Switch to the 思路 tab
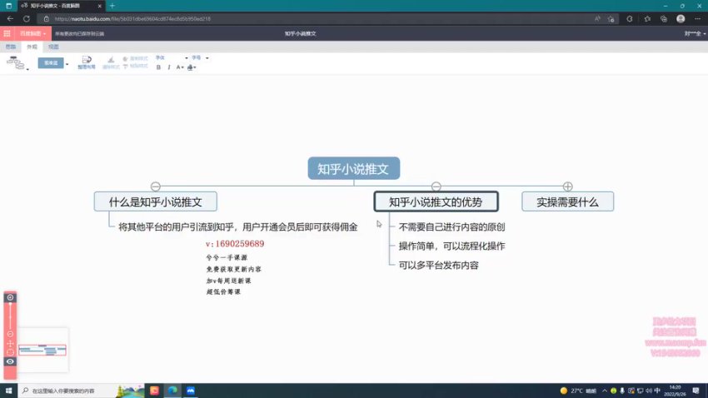The width and height of the screenshot is (708, 398). [x=10, y=47]
